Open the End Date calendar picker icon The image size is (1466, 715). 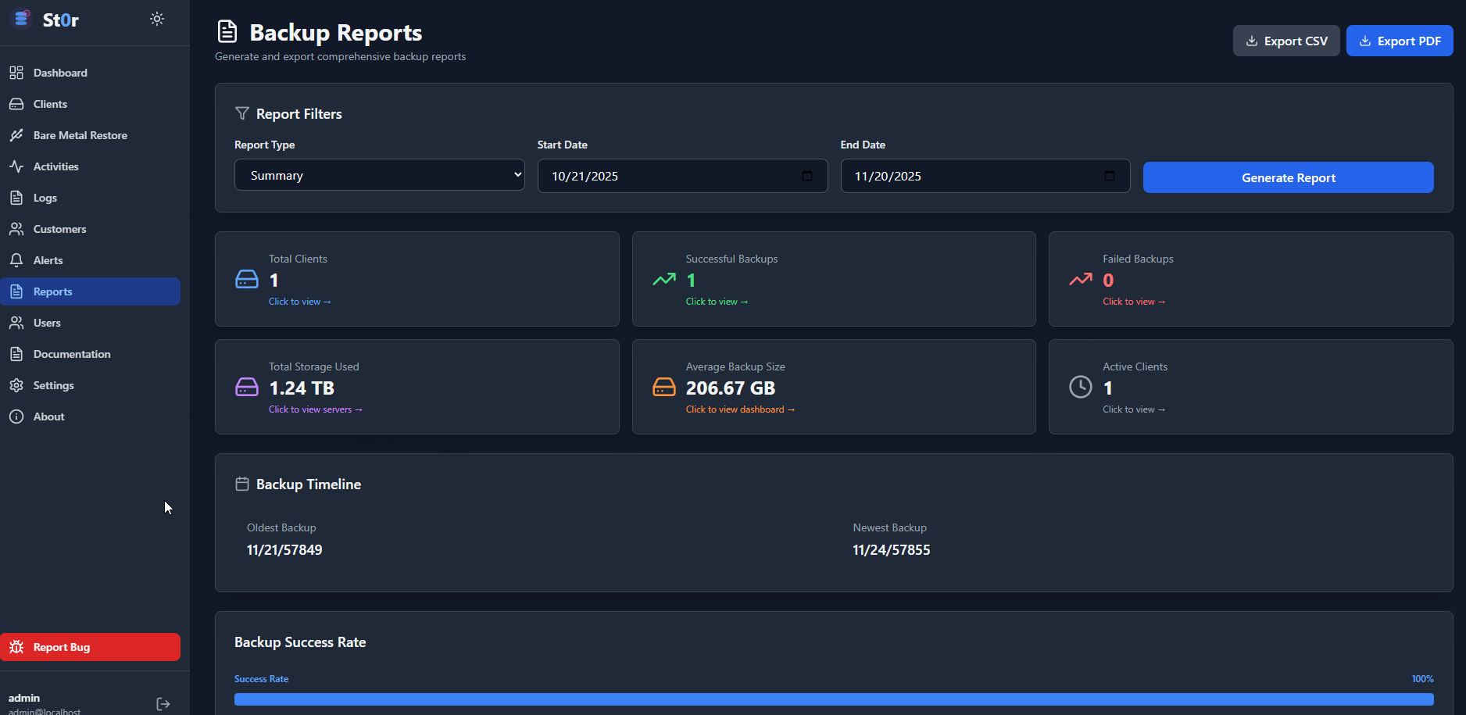coord(1110,176)
